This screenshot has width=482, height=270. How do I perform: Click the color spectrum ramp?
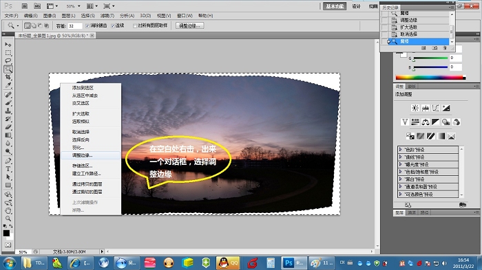tap(430, 78)
